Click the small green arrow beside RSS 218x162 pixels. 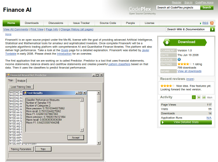(200, 23)
